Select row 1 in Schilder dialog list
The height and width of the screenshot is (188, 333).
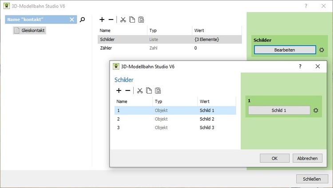[x=175, y=110]
